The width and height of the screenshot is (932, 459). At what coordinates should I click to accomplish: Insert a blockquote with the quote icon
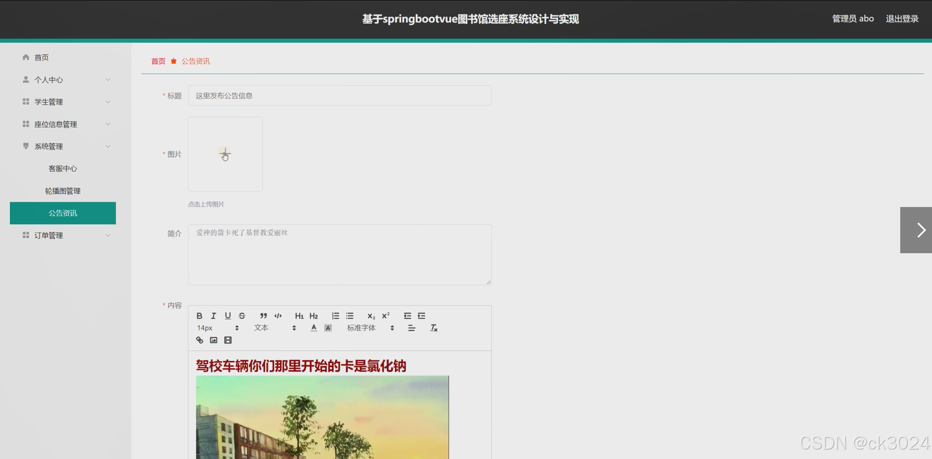263,316
